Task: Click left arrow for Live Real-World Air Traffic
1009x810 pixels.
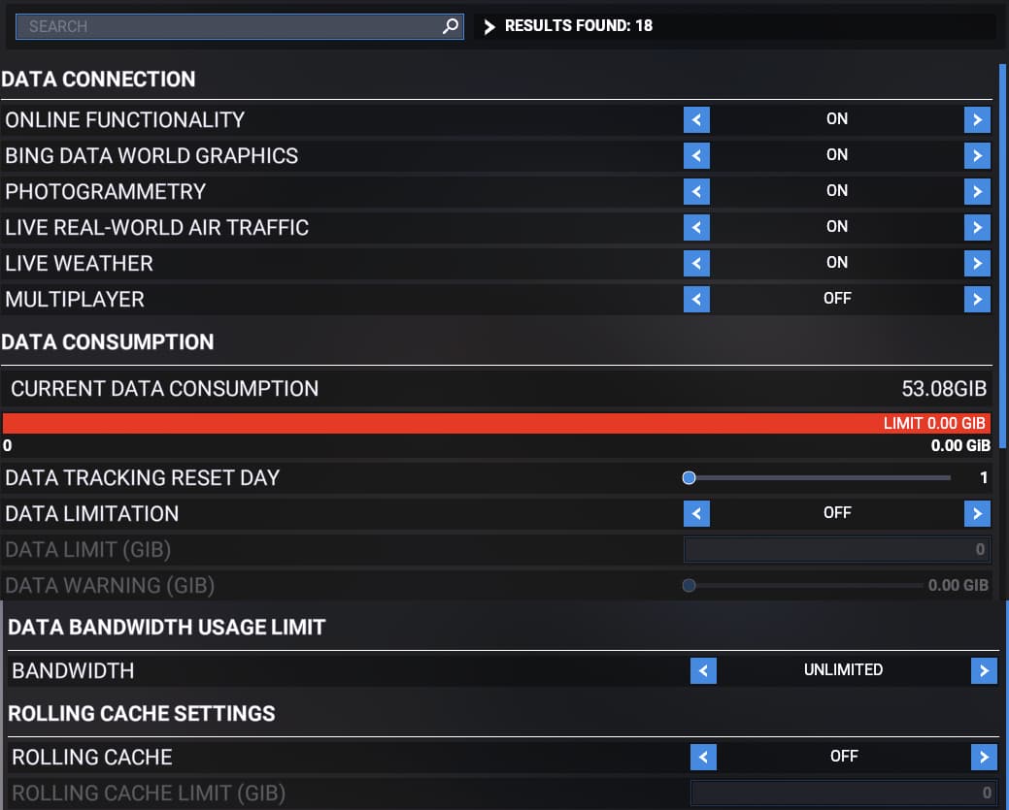Action: tap(696, 227)
